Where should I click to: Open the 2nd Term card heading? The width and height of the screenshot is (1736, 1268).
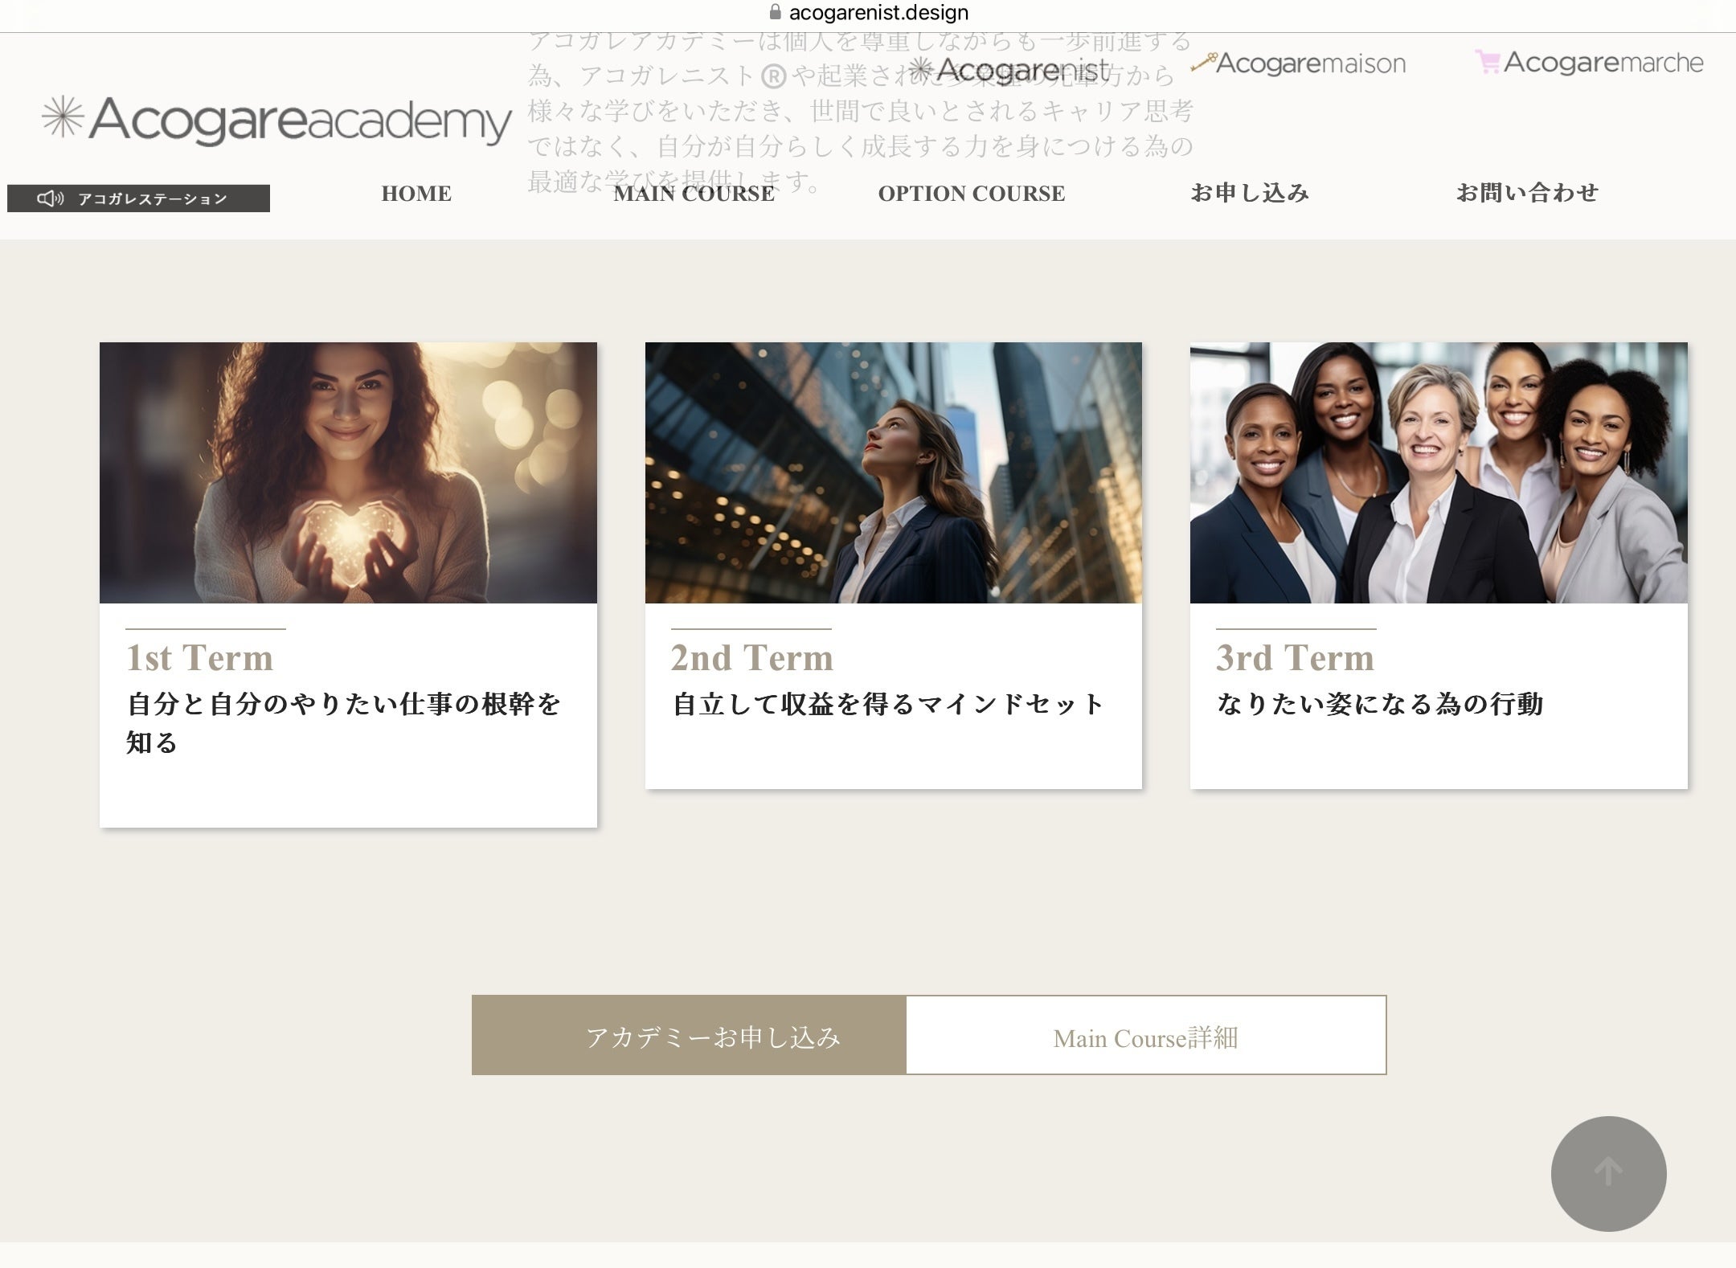click(751, 658)
